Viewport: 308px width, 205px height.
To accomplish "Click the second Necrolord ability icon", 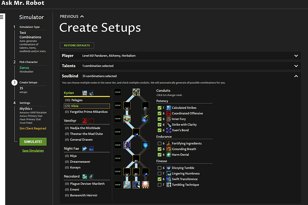I will (91, 176).
